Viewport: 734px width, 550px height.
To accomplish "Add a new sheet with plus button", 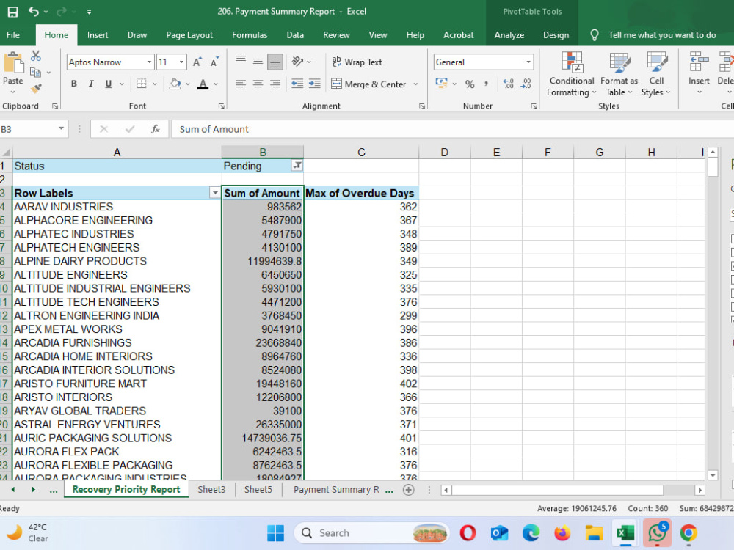I will 408,490.
